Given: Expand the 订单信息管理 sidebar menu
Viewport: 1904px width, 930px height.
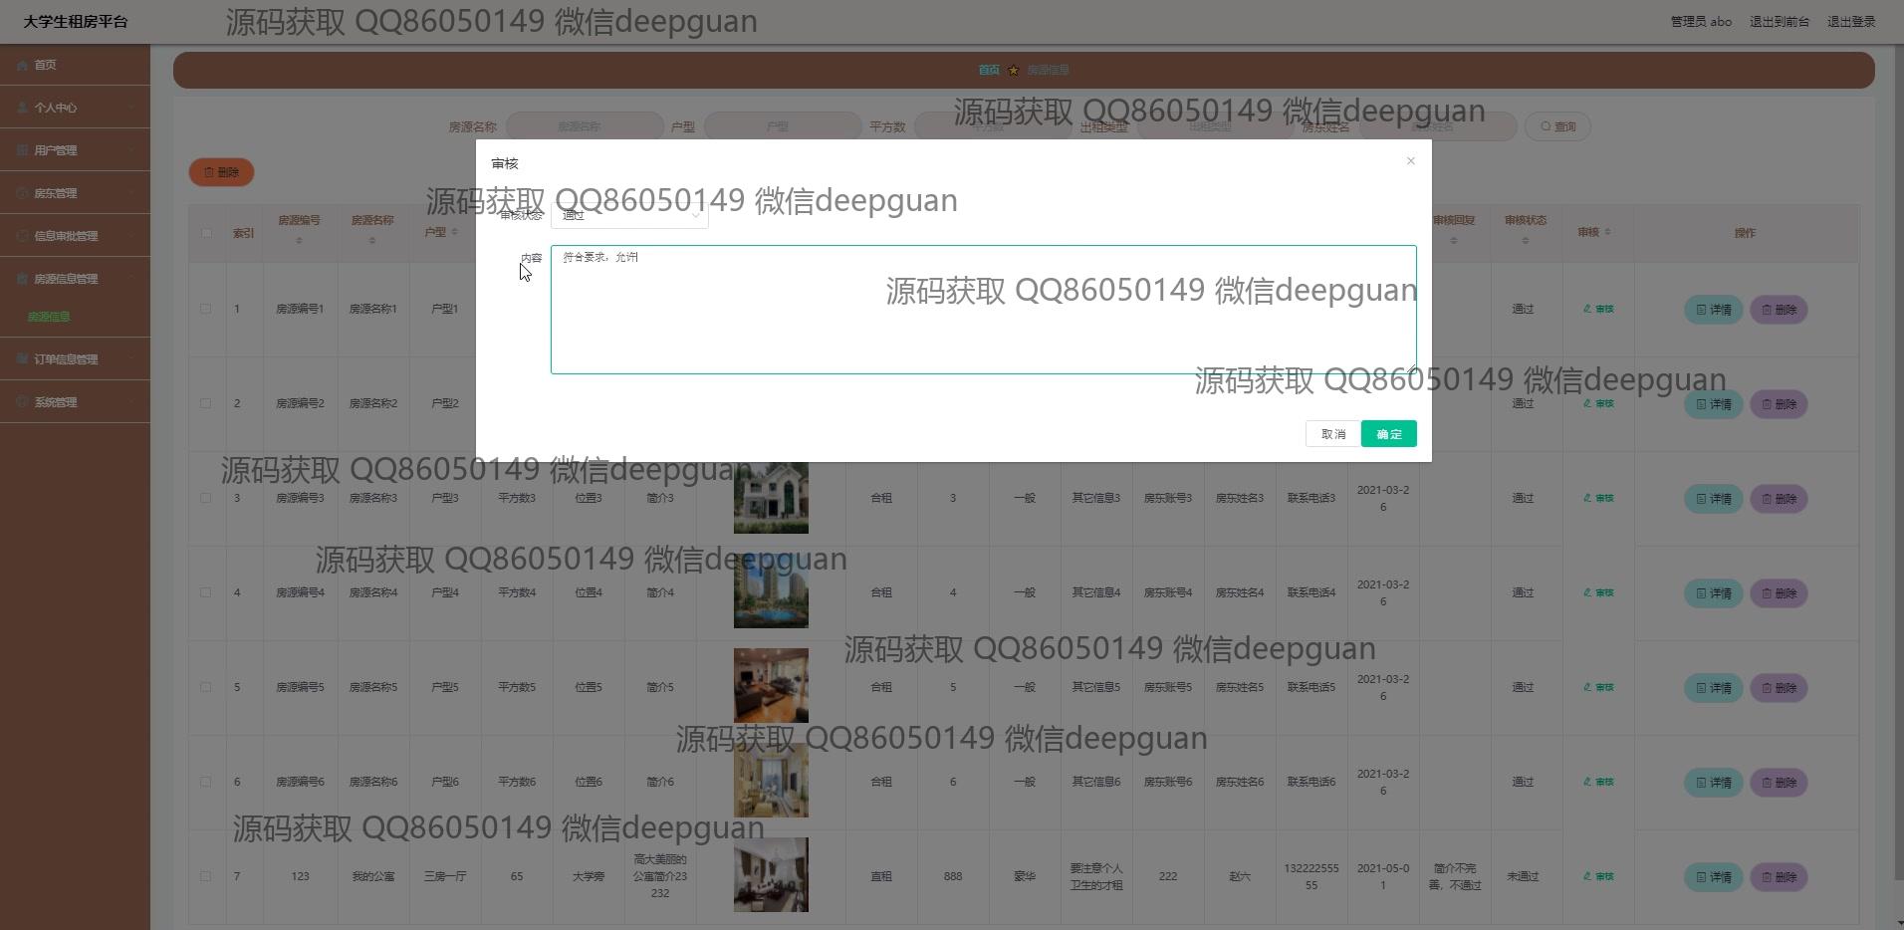Looking at the screenshot, I should tap(75, 359).
